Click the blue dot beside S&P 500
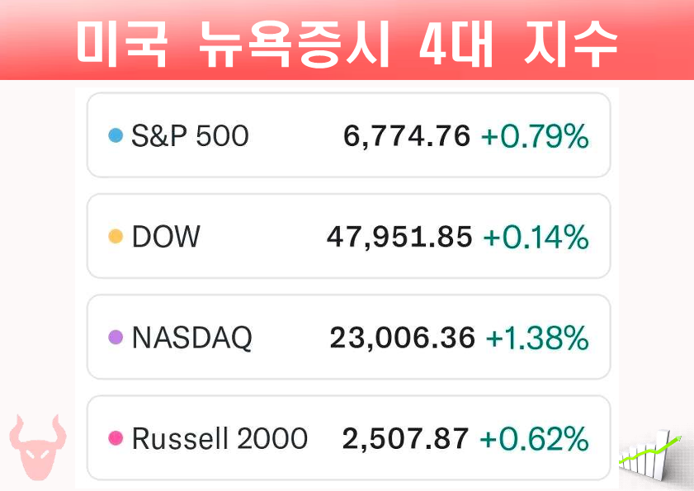This screenshot has width=694, height=491. pos(116,135)
